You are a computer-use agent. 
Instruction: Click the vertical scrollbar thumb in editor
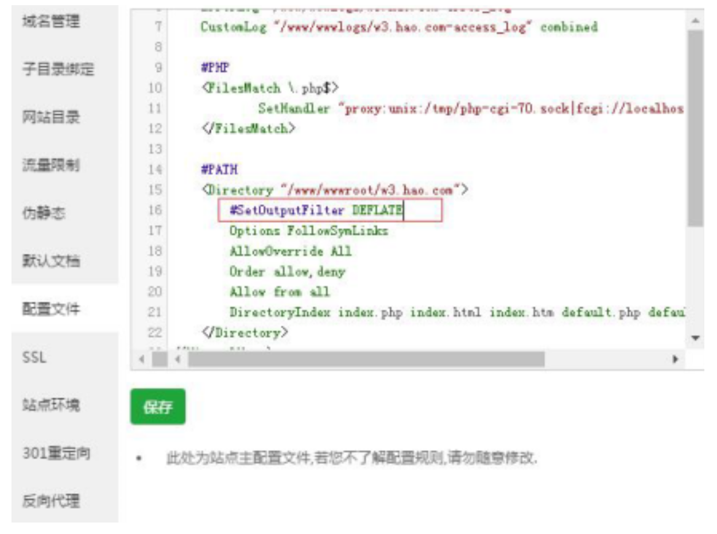(x=696, y=126)
